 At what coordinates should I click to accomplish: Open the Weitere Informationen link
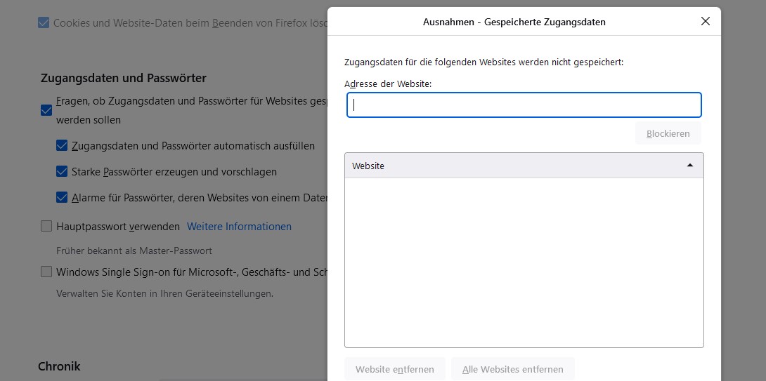(239, 227)
